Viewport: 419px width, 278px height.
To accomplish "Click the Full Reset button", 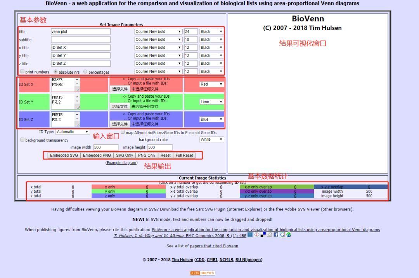I will tap(184, 155).
